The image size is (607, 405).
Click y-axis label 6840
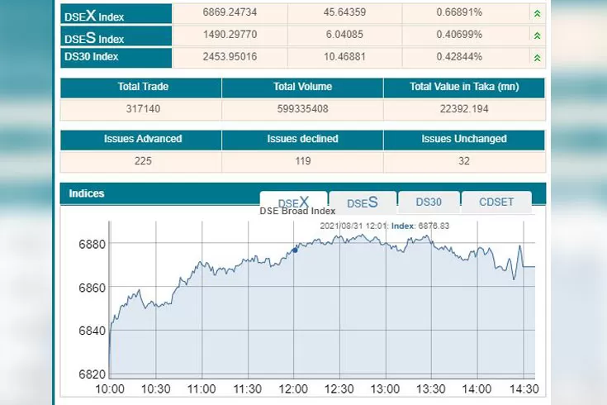click(92, 331)
